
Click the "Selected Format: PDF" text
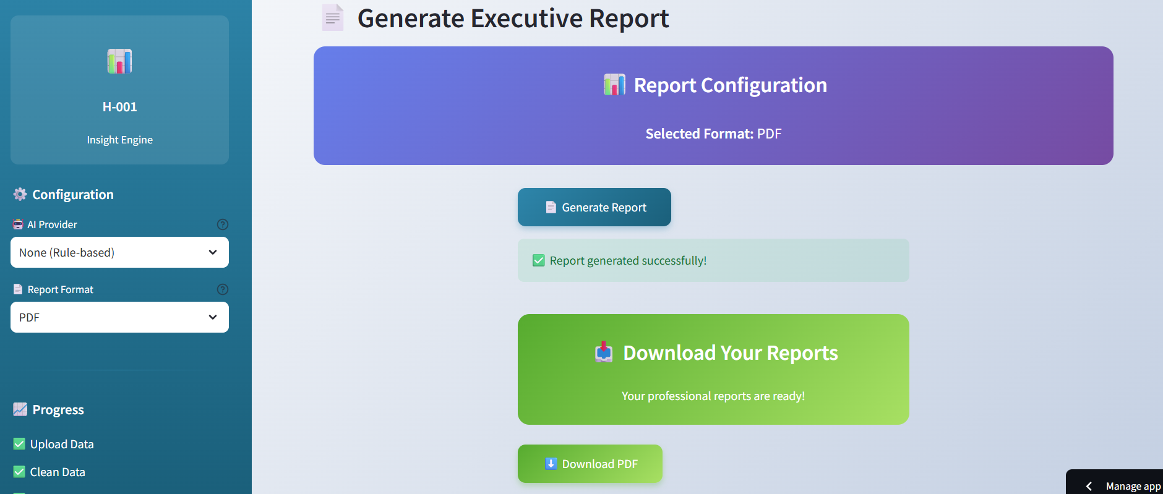713,134
